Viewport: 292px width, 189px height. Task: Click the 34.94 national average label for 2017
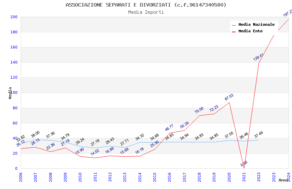point(184,137)
